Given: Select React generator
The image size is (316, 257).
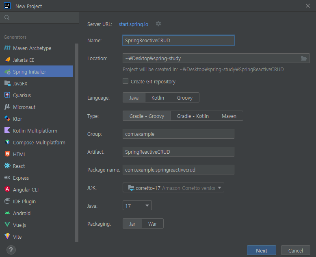Looking at the screenshot, I should (37, 166).
